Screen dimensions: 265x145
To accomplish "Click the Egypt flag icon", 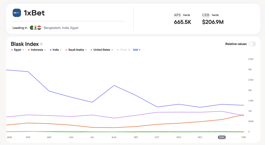I will [39, 28].
